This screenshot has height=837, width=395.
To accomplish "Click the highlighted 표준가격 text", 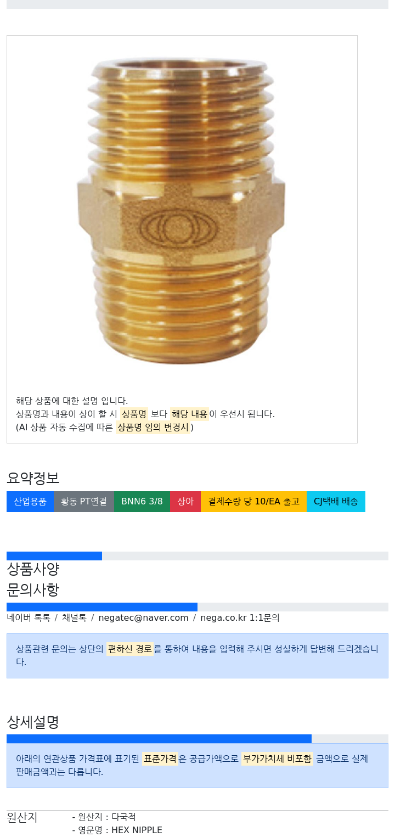I will pyautogui.click(x=160, y=759).
